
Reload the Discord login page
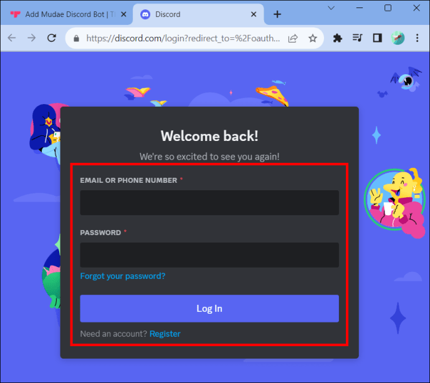click(x=52, y=38)
